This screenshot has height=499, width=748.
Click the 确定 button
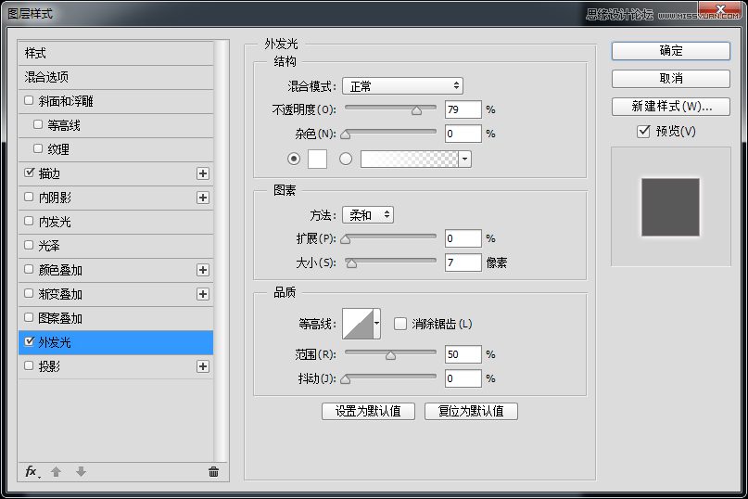(x=671, y=51)
